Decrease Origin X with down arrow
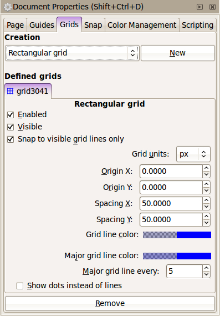 [x=206, y=174]
